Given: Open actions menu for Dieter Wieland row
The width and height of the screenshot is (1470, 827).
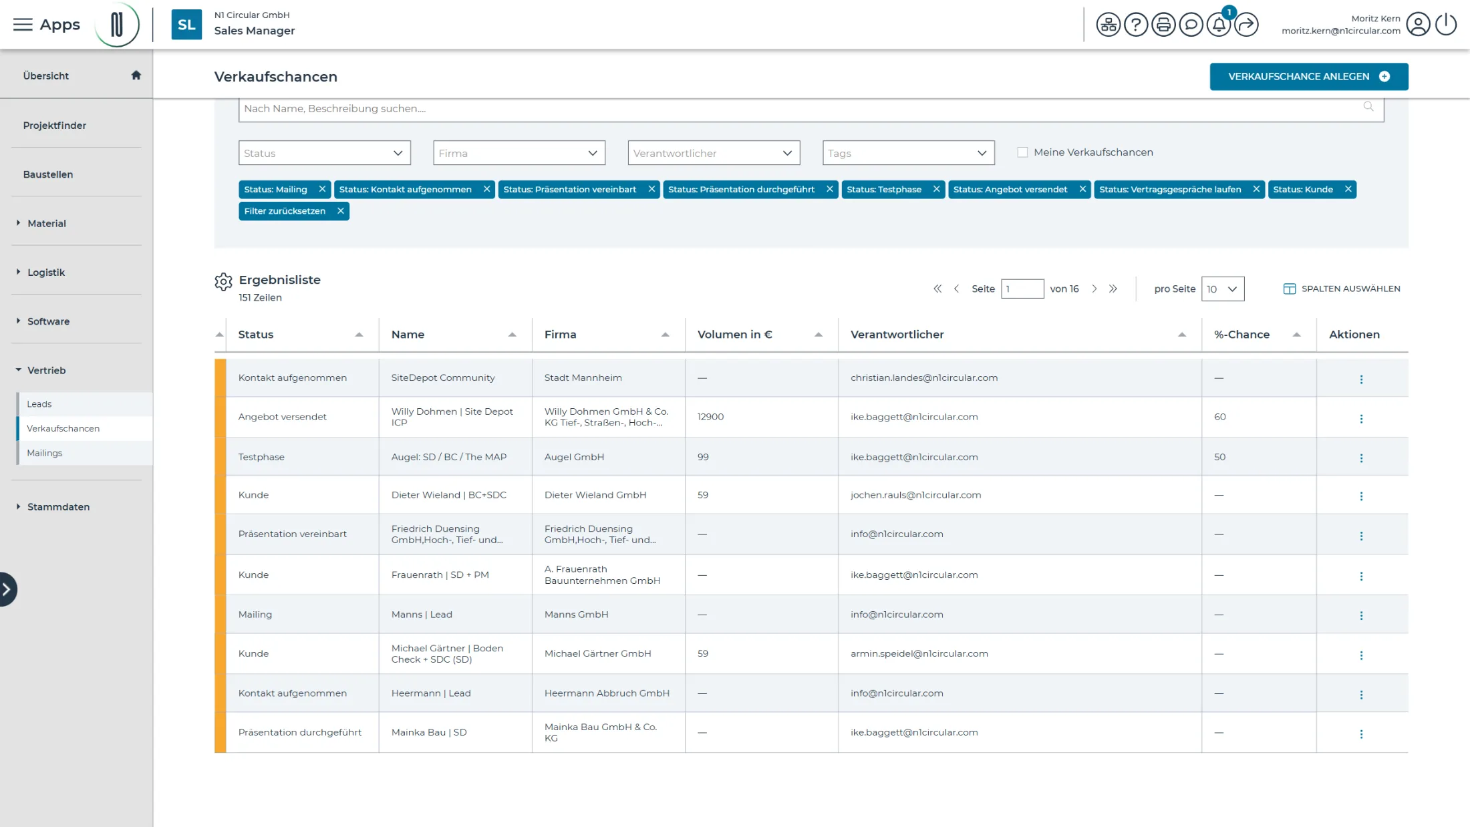Looking at the screenshot, I should [x=1361, y=496].
